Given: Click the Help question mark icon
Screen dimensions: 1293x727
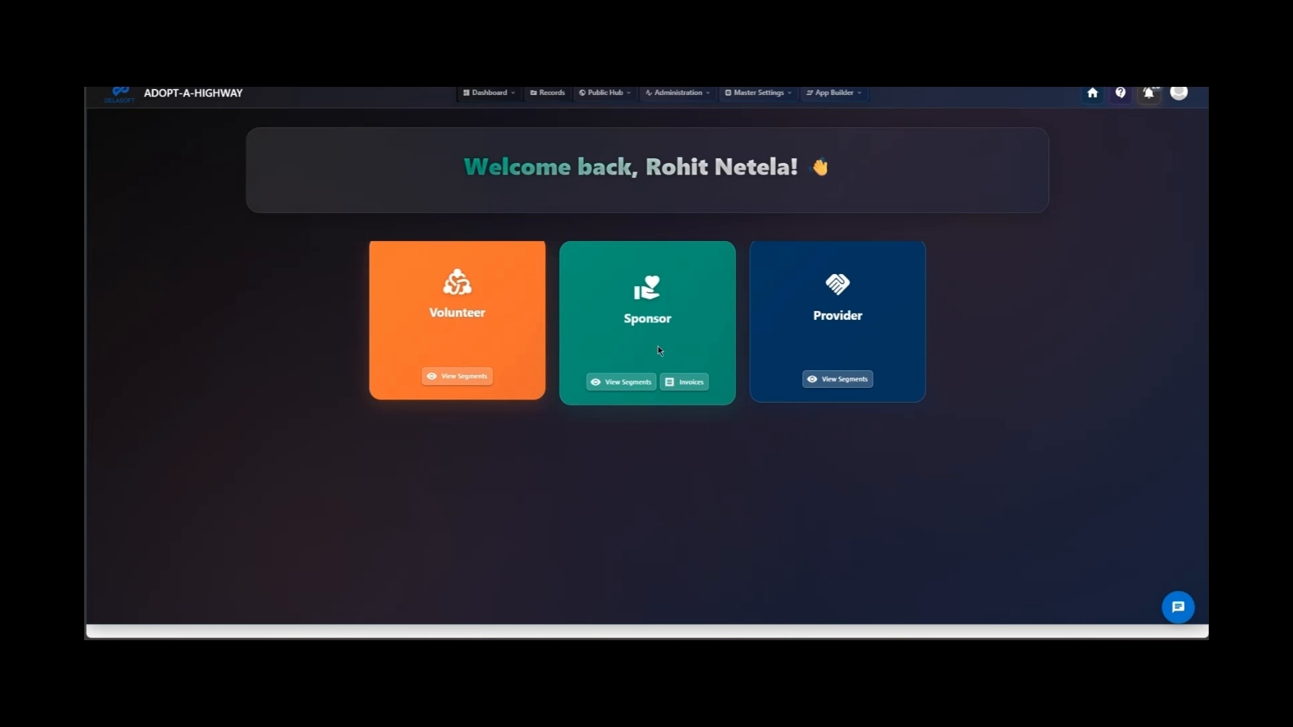Looking at the screenshot, I should click(1120, 93).
